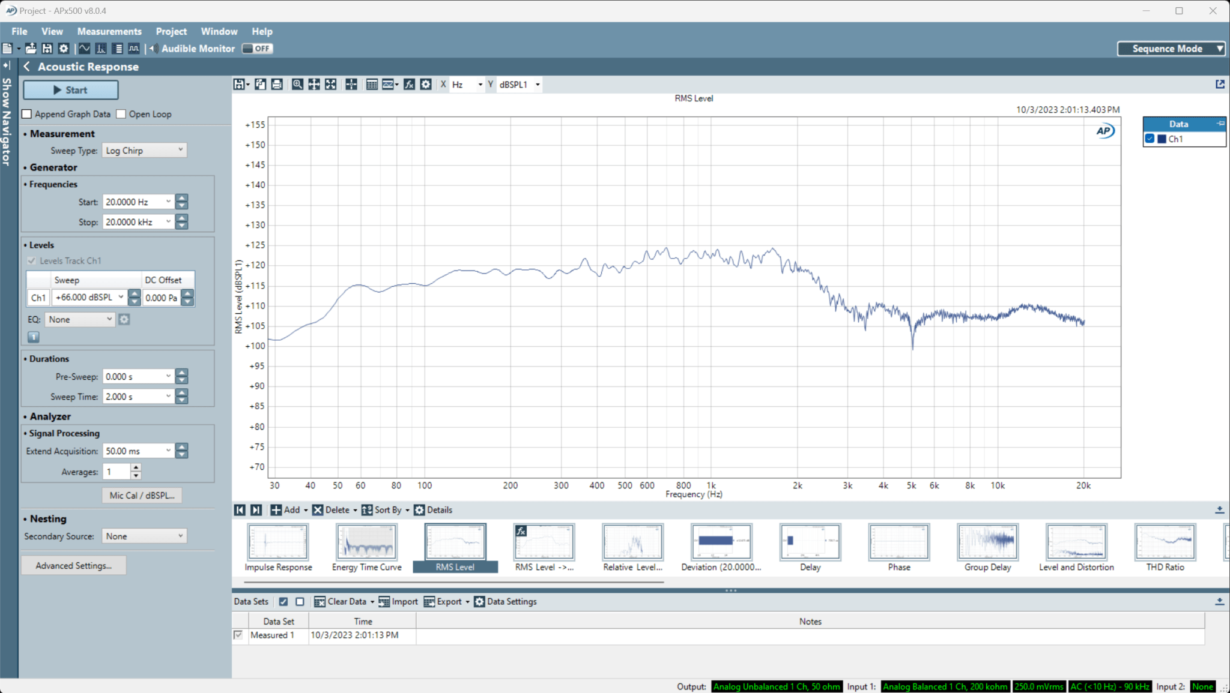Click the graph save icon above the chart
The height and width of the screenshot is (693, 1230).
pyautogui.click(x=240, y=85)
